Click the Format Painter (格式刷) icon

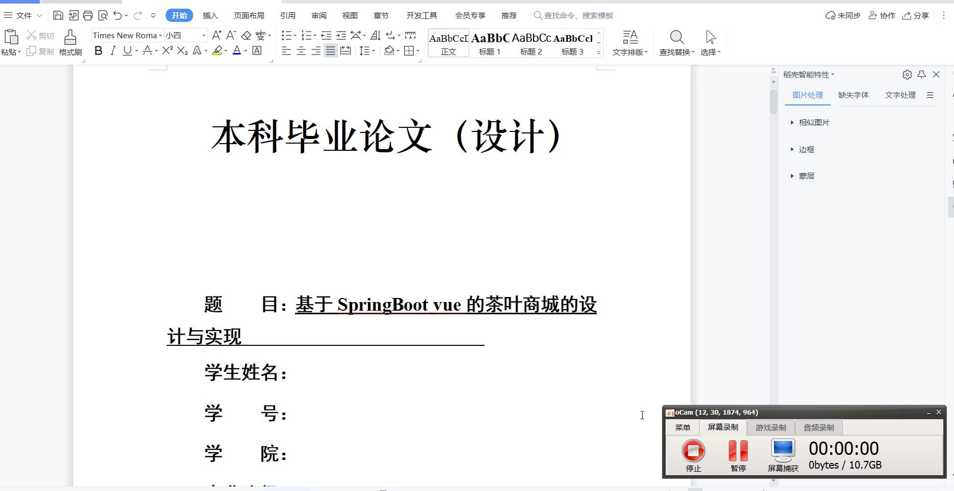click(70, 37)
